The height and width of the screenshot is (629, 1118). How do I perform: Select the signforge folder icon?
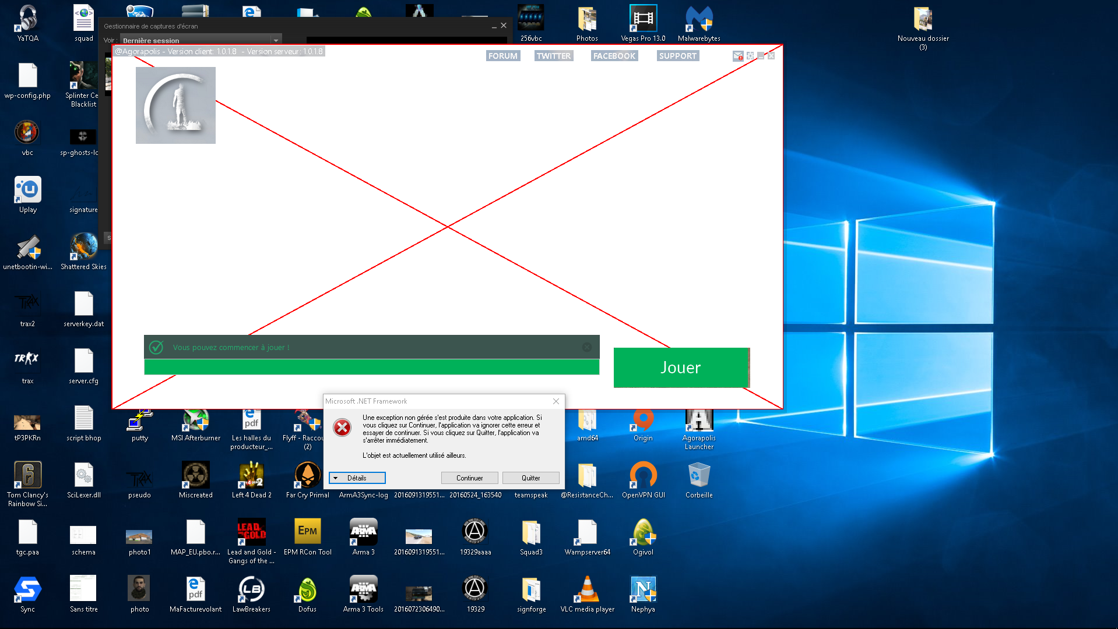click(x=531, y=595)
